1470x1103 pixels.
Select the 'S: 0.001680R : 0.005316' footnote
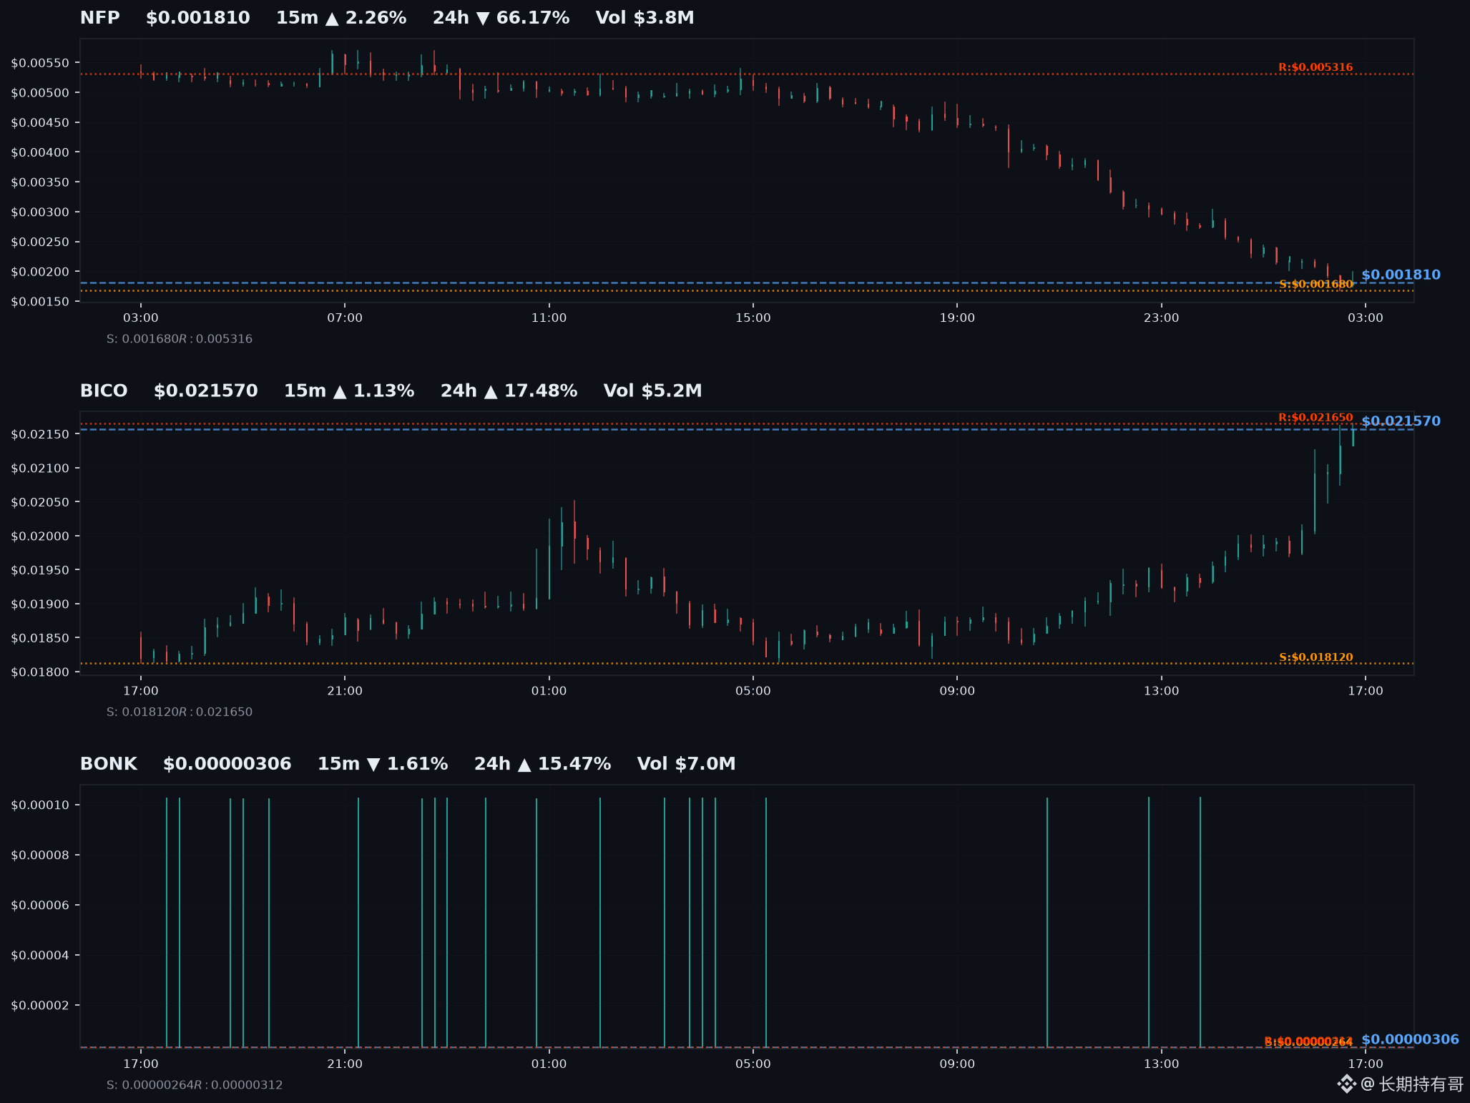tap(180, 339)
